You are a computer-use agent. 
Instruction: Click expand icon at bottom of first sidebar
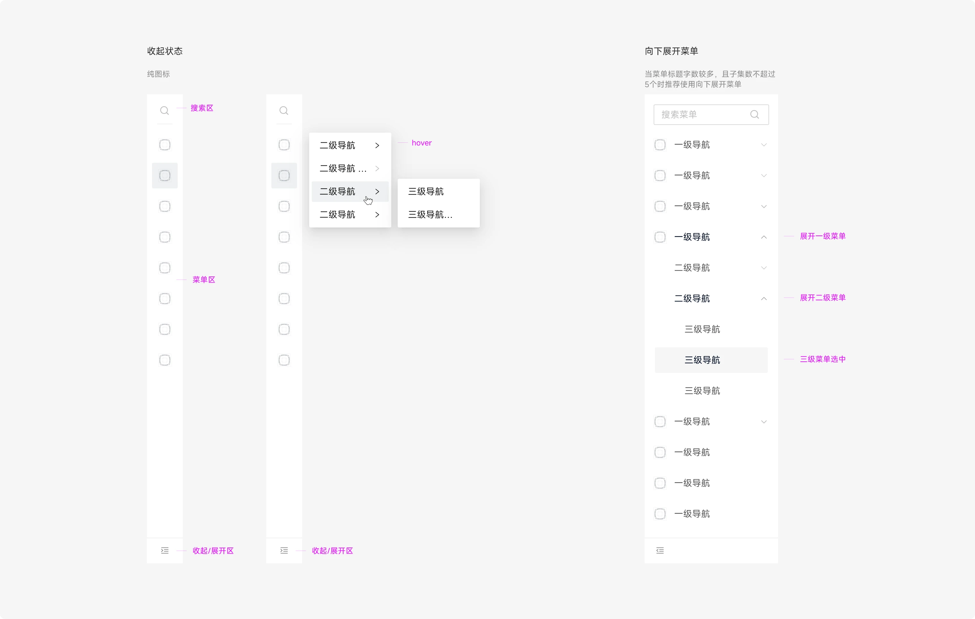[165, 550]
